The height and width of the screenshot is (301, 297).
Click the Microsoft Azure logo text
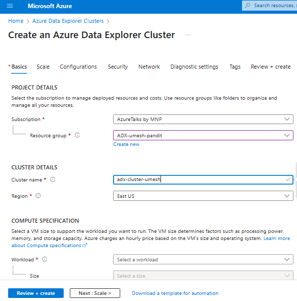coord(50,6)
